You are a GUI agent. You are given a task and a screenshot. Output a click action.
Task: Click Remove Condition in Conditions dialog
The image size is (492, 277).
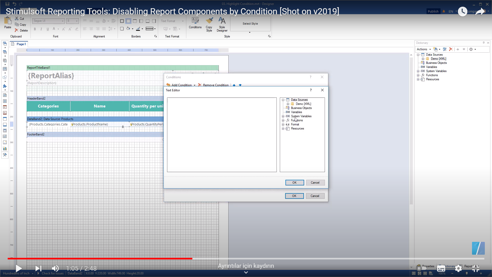click(213, 85)
